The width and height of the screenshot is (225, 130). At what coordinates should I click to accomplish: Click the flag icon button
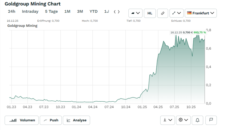[211, 120]
